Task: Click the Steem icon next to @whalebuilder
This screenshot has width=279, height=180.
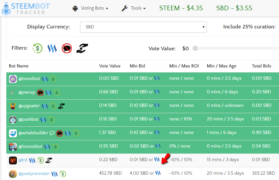Action: pyautogui.click(x=68, y=133)
